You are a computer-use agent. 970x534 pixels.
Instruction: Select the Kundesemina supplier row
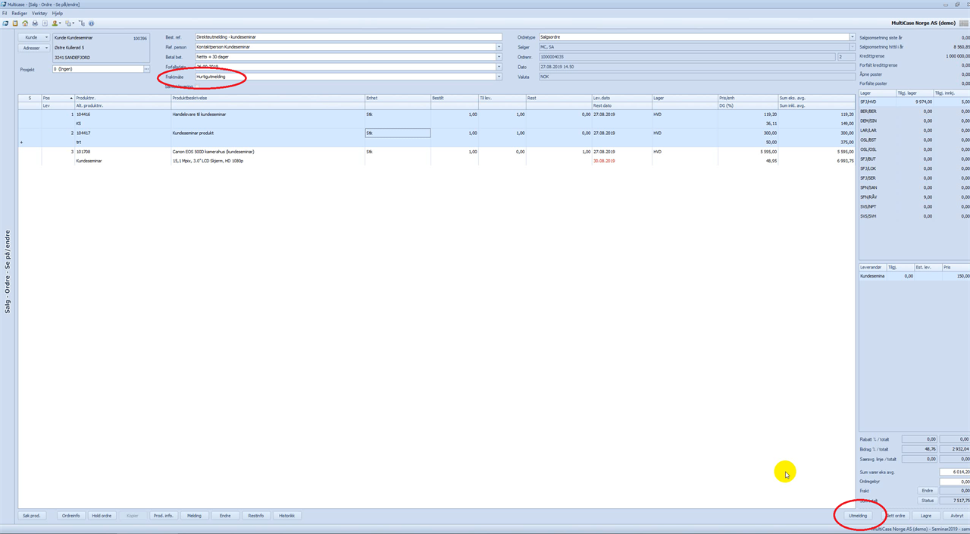[x=914, y=276]
